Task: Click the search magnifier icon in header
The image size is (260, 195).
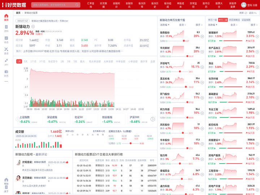Action: 77,5
